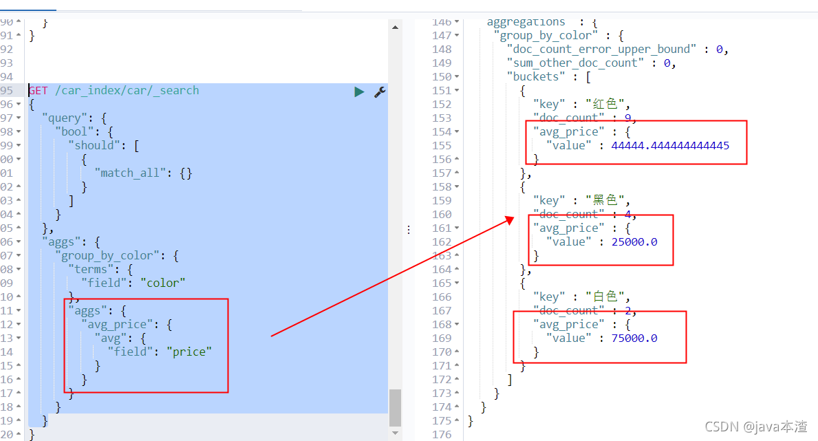Viewport: 818px width, 441px height.
Task: Fold the request "avg_price" block
Action: point(19,324)
